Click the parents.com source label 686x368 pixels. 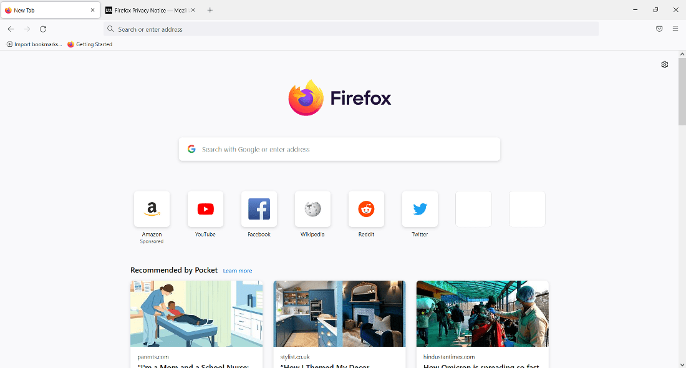[153, 357]
